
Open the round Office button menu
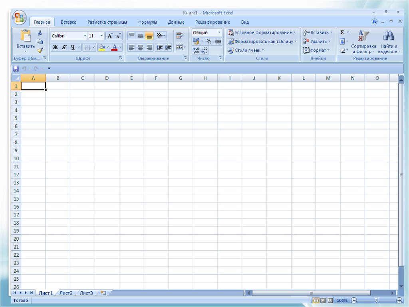(19, 18)
